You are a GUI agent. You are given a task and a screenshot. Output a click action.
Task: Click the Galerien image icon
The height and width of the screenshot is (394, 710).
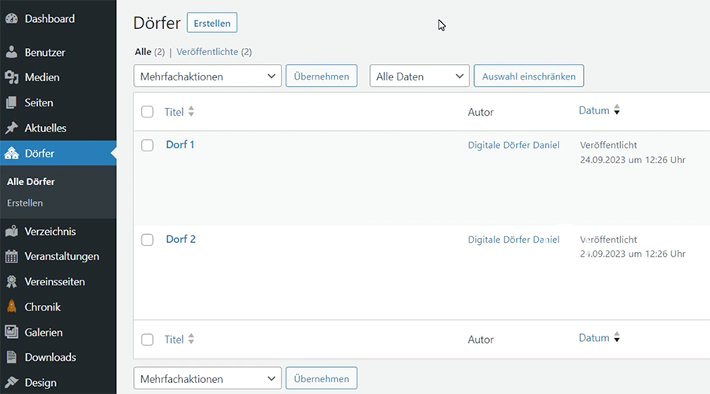click(x=12, y=332)
